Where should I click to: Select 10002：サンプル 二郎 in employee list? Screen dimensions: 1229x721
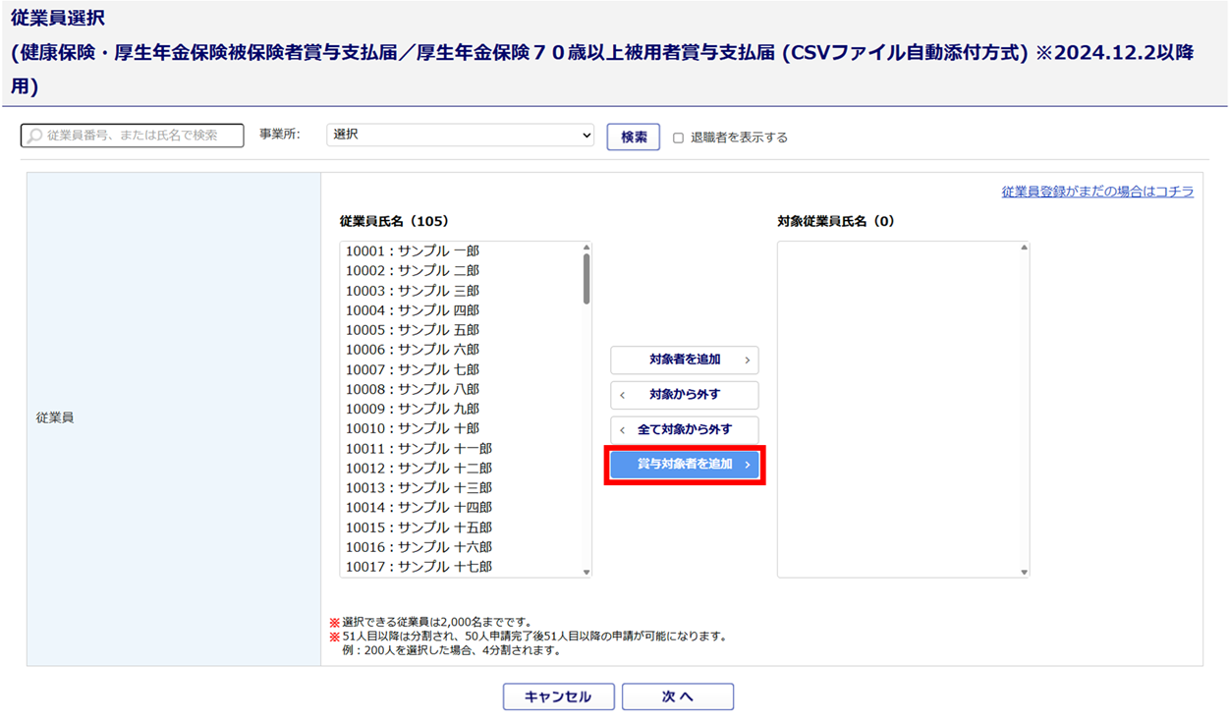pyautogui.click(x=461, y=271)
